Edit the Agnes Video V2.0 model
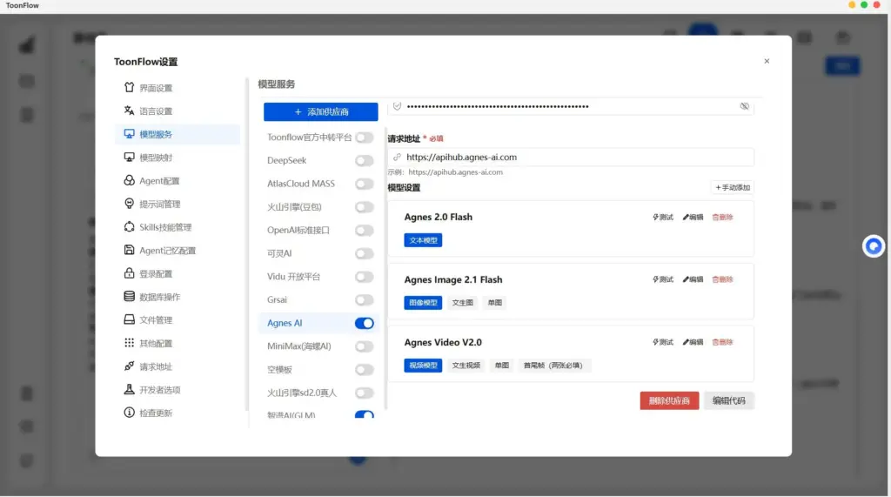Viewport: 891px width, 497px height. click(x=693, y=342)
